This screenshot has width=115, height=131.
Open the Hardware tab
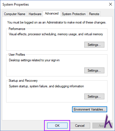point(35,14)
